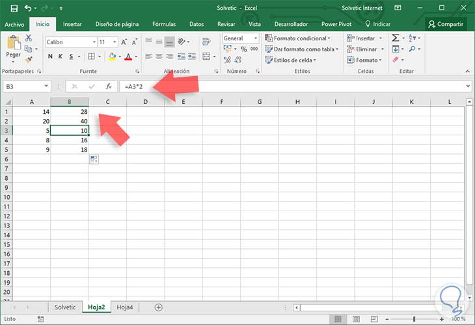Click the Borders icon
The width and height of the screenshot is (475, 325).
point(92,57)
